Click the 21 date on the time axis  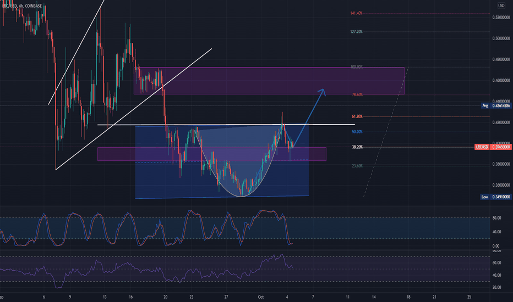pos(434,297)
